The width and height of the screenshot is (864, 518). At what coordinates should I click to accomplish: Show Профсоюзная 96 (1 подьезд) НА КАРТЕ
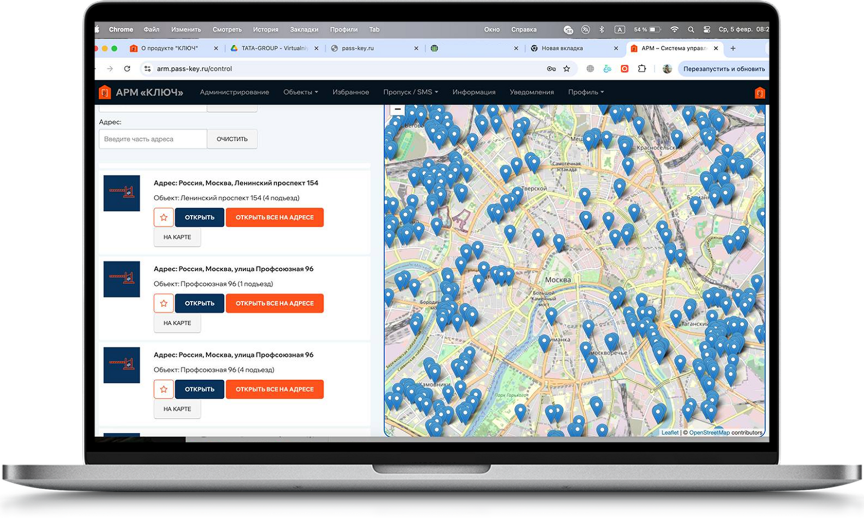point(177,323)
